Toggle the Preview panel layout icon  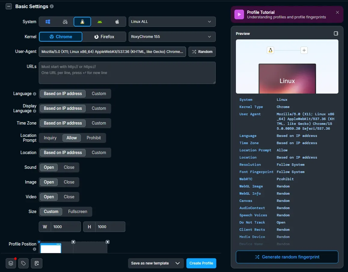pyautogui.click(x=336, y=33)
